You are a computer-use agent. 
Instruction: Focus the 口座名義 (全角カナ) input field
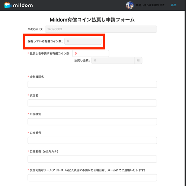tap(92, 159)
